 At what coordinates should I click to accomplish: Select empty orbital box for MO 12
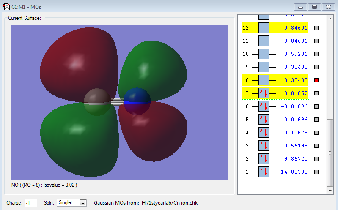[264, 28]
